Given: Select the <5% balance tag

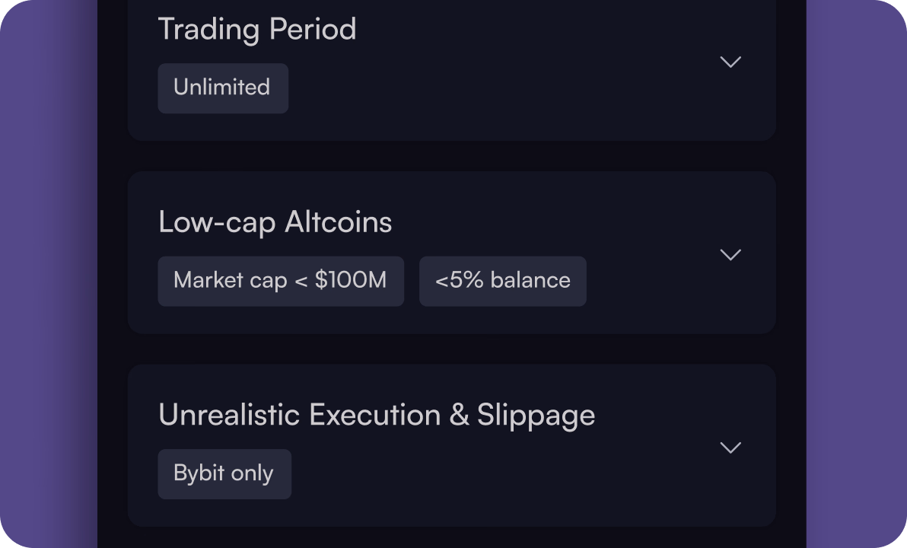Looking at the screenshot, I should coord(502,281).
